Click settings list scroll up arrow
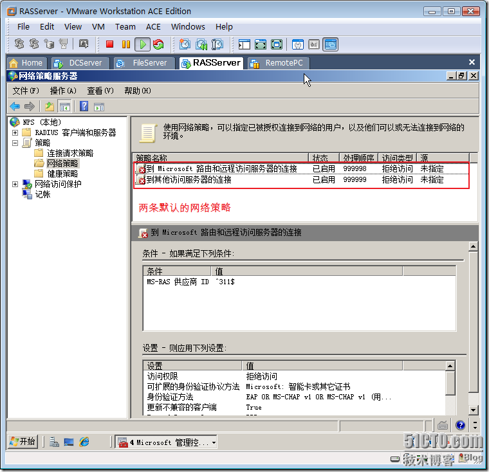 450,366
